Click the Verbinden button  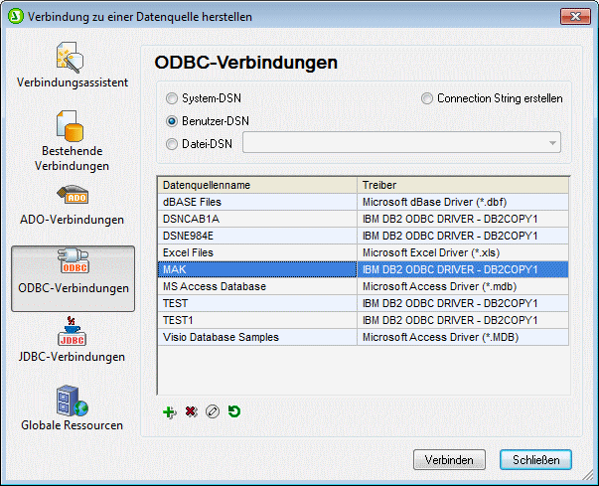pos(448,459)
